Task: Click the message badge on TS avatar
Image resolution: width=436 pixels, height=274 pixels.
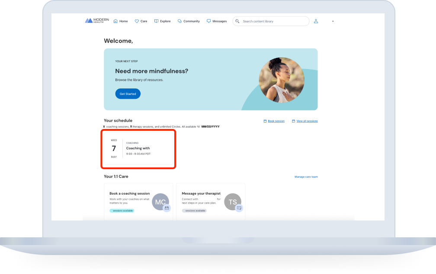Action: (239, 208)
